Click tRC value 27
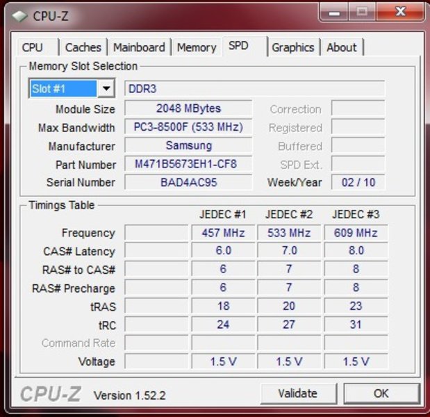430x417 pixels. (x=289, y=325)
